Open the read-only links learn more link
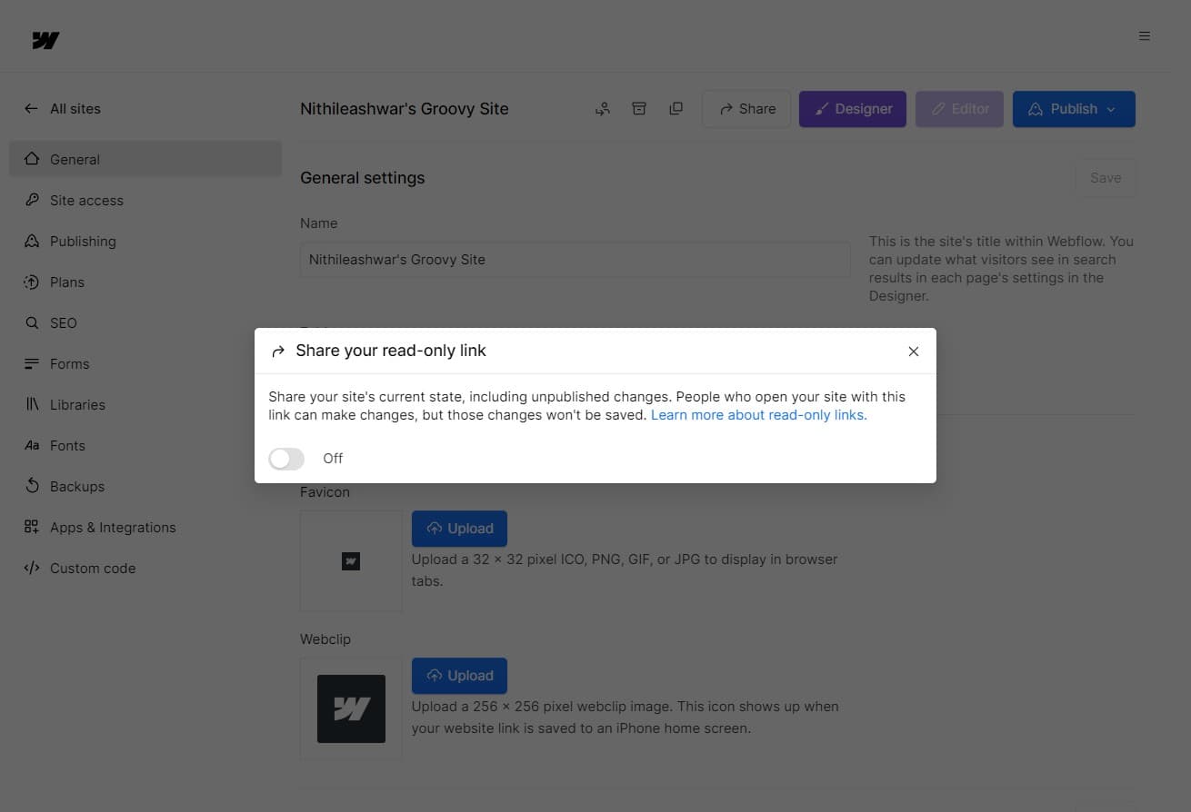1191x812 pixels. tap(757, 414)
